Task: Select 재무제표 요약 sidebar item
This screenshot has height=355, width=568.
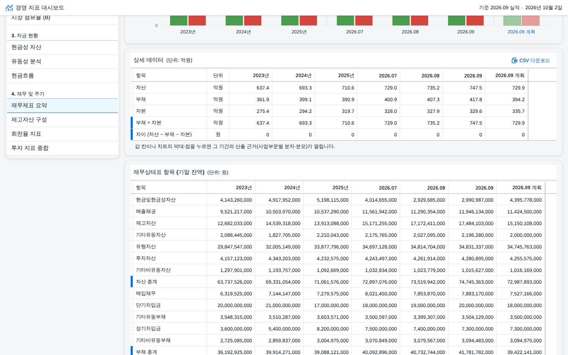Action: click(63, 106)
